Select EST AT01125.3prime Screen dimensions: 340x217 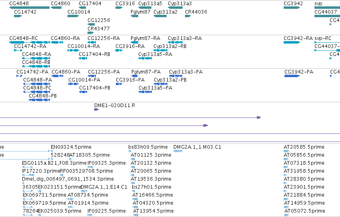(x=151, y=155)
